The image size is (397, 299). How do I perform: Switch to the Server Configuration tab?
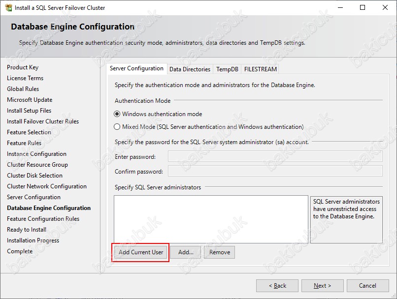click(x=136, y=68)
